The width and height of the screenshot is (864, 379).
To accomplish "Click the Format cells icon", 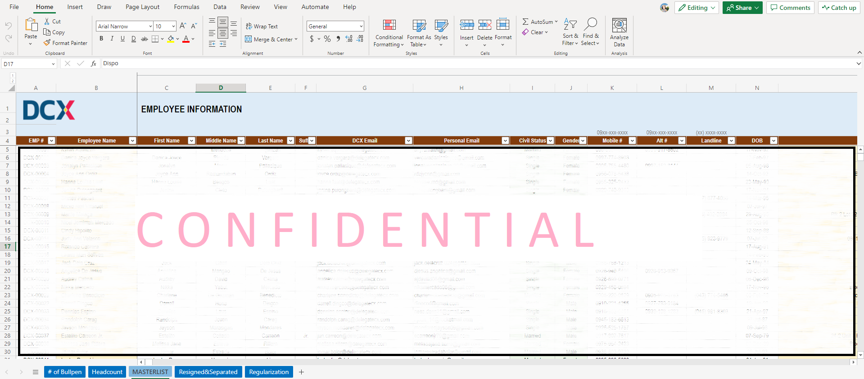I will pos(503,25).
